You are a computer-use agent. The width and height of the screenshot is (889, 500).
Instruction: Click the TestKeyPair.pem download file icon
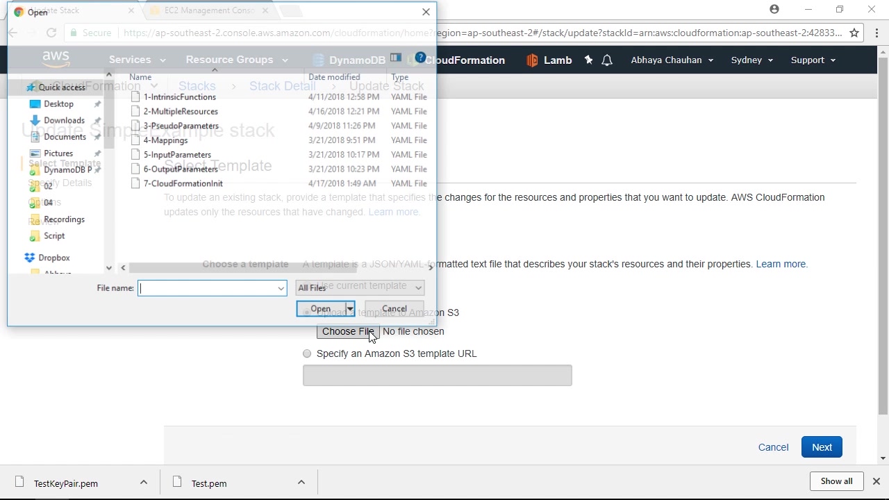pos(20,483)
